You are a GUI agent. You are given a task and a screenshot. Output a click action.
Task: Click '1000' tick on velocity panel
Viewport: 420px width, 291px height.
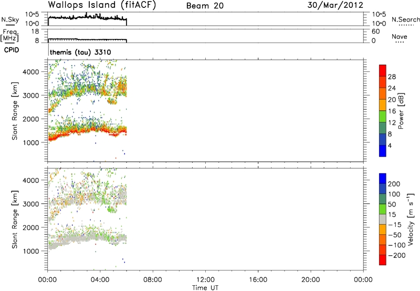(31, 251)
